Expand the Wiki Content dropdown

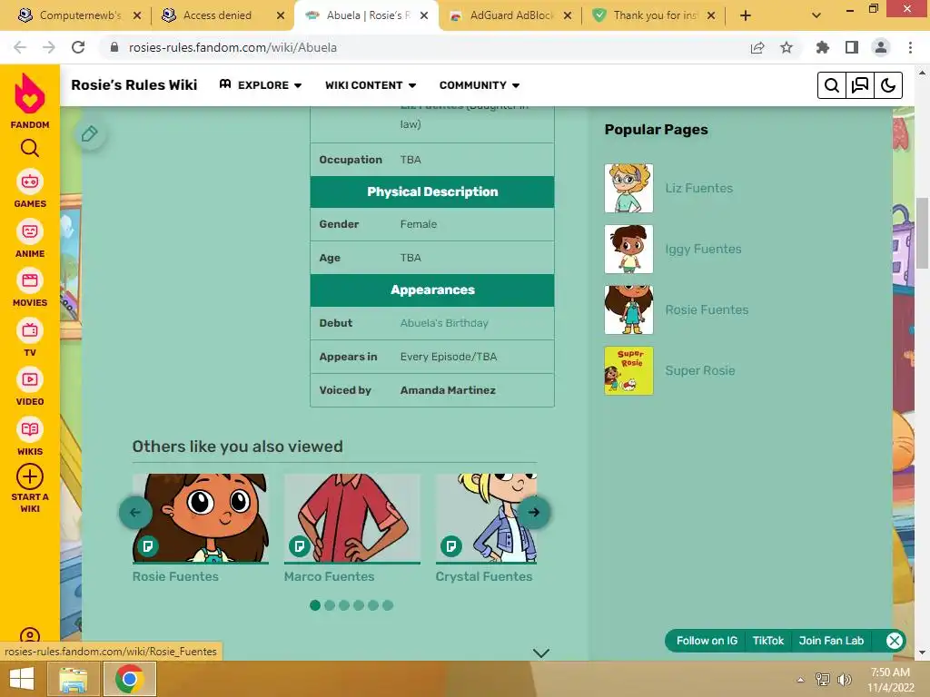[371, 85]
